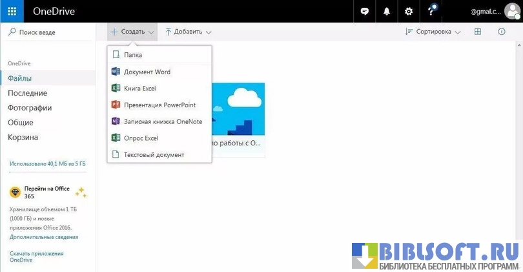Go to Фотографии in the sidebar

(30, 108)
